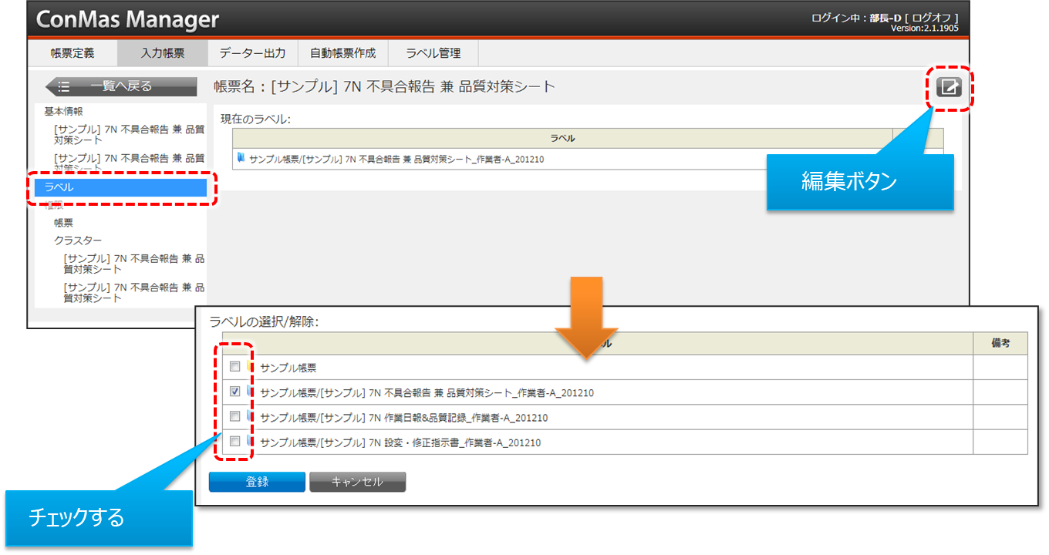Select ラベル in the left sidebar
Screen dimensions: 1049x555
point(121,187)
